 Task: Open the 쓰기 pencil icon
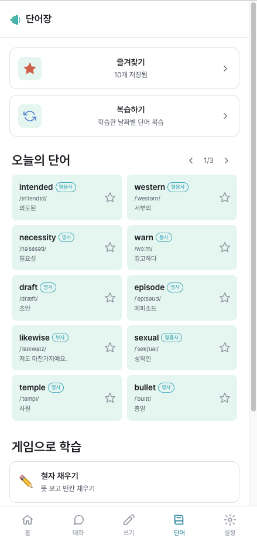click(x=129, y=520)
